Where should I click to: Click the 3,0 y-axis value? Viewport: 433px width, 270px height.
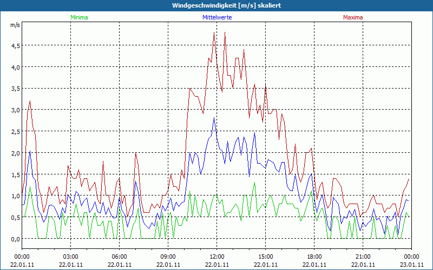tap(16, 110)
